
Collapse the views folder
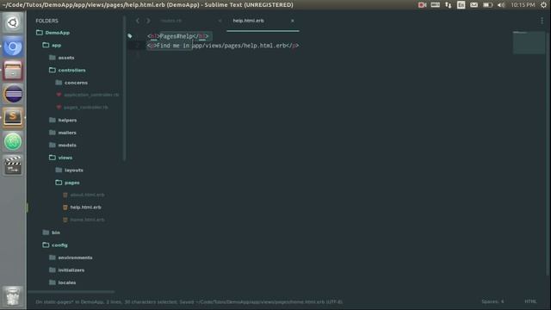(x=61, y=158)
